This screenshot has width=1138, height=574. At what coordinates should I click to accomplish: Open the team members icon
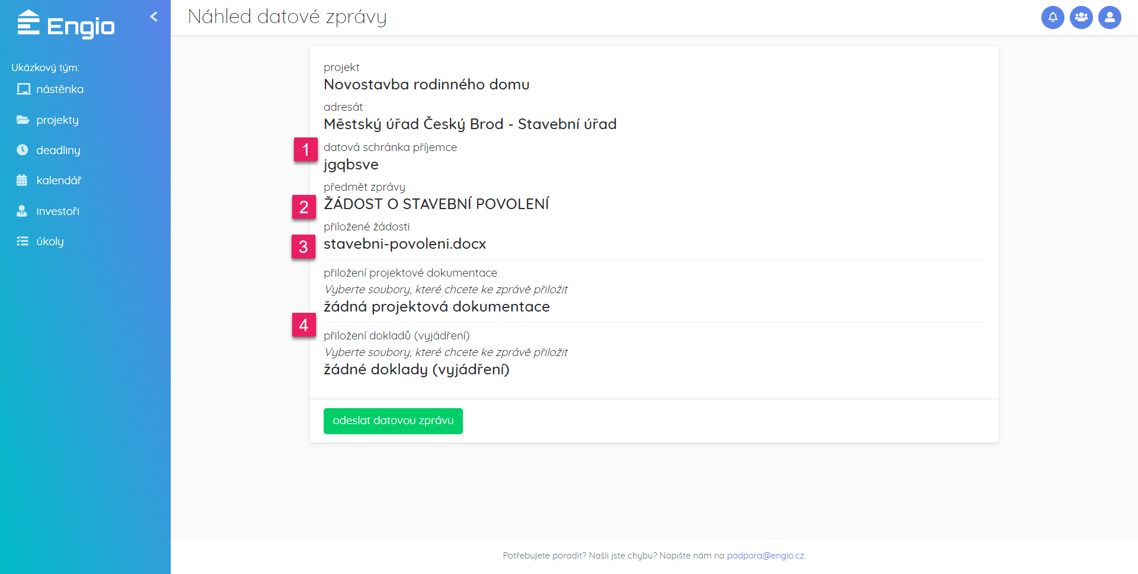click(1081, 17)
